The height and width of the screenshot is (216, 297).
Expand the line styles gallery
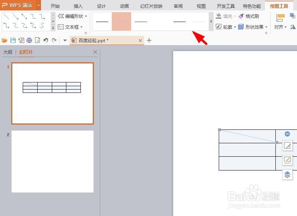[x=211, y=21]
